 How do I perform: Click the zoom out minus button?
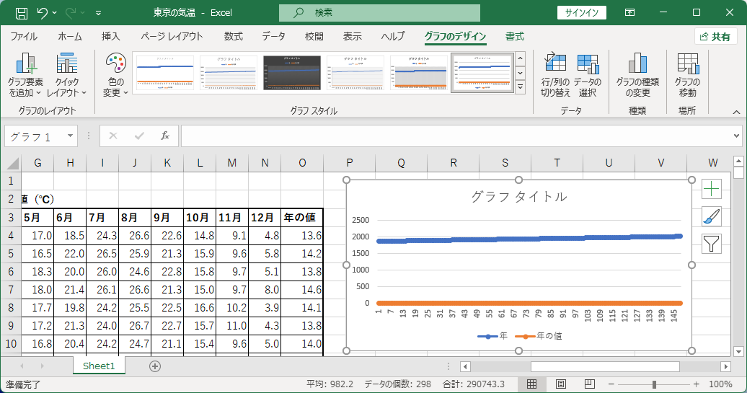[x=611, y=384]
